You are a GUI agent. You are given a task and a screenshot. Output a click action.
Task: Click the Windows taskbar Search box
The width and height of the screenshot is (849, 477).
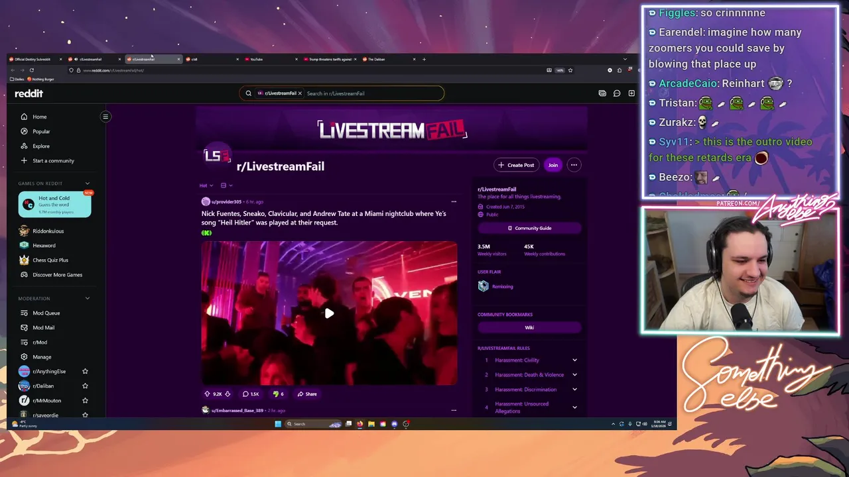pos(313,424)
